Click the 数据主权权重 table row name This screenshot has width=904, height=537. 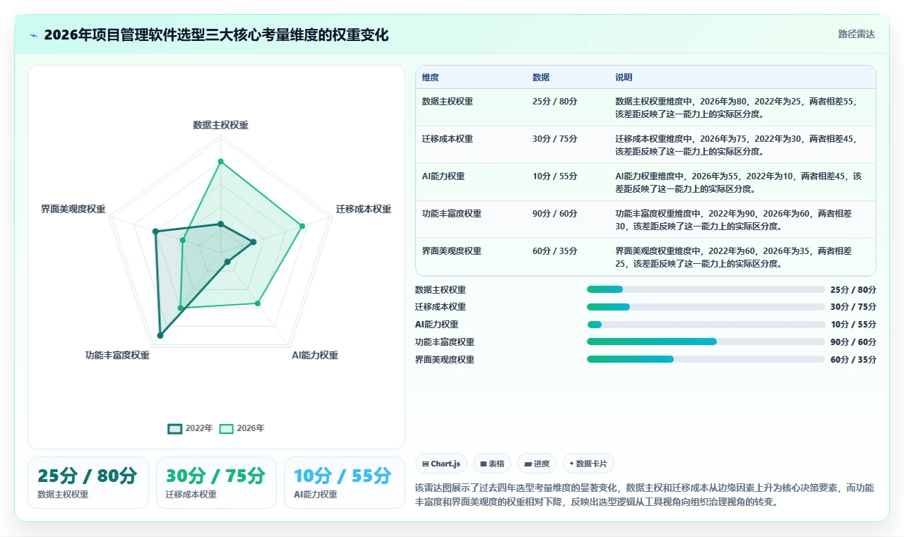(x=447, y=102)
